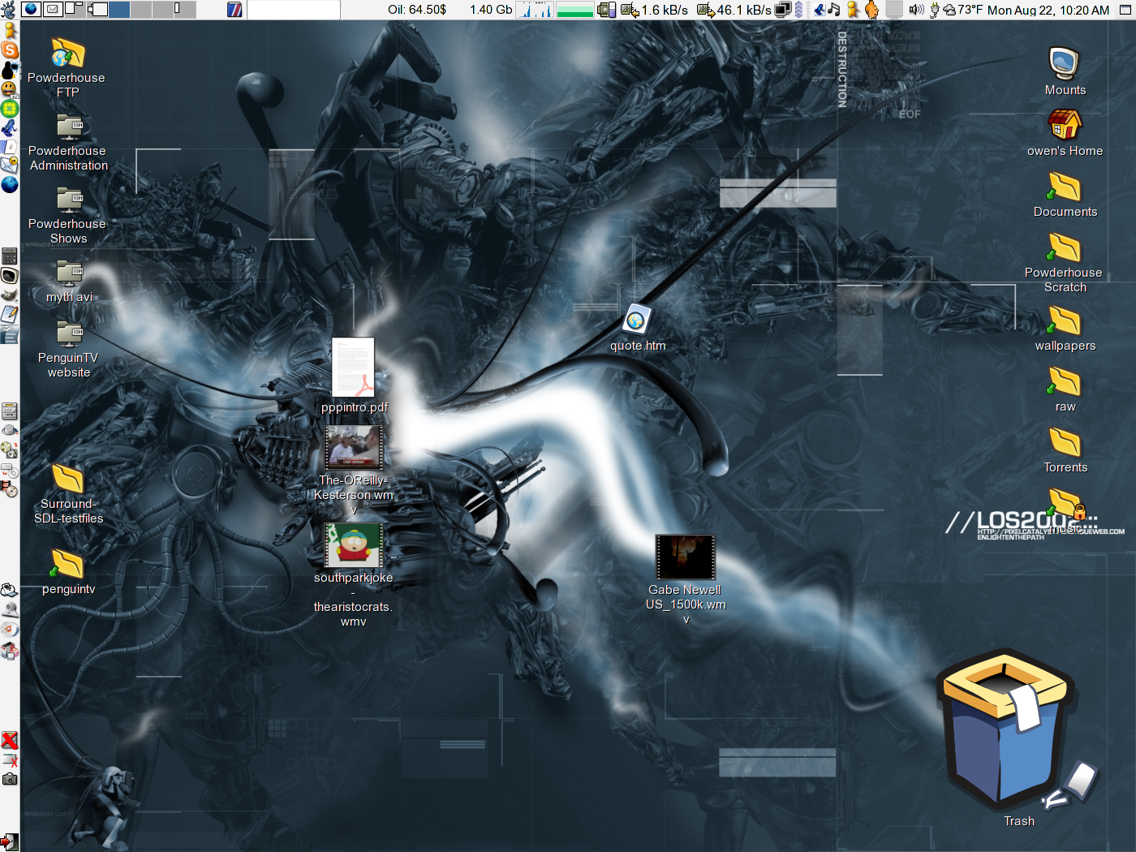Open the blue CPU graph monitor
Viewport: 1136px width, 852px height.
pyautogui.click(x=535, y=10)
